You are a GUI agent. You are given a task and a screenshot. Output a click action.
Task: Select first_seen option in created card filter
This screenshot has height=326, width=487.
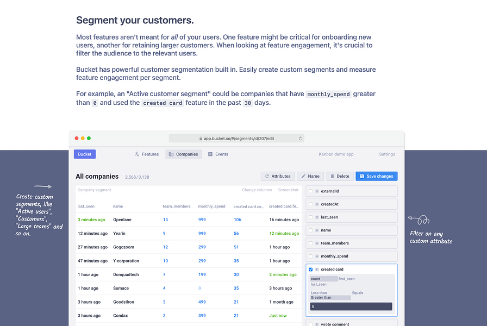pyautogui.click(x=346, y=279)
